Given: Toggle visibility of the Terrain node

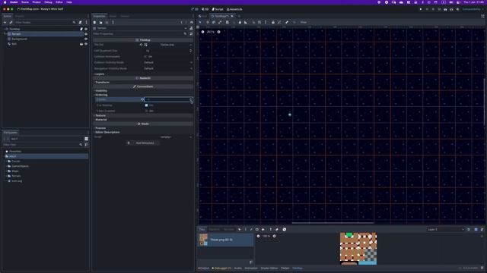Looking at the screenshot, I should [86, 33].
